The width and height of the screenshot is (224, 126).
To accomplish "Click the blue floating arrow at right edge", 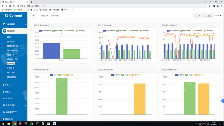I will (223, 101).
